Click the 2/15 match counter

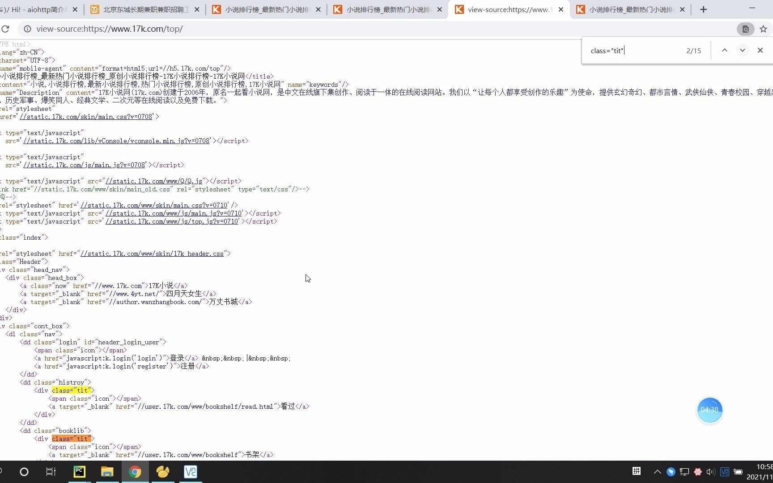click(693, 51)
